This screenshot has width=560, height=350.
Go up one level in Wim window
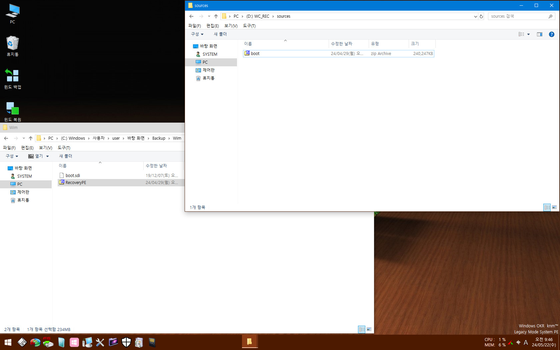[31, 138]
